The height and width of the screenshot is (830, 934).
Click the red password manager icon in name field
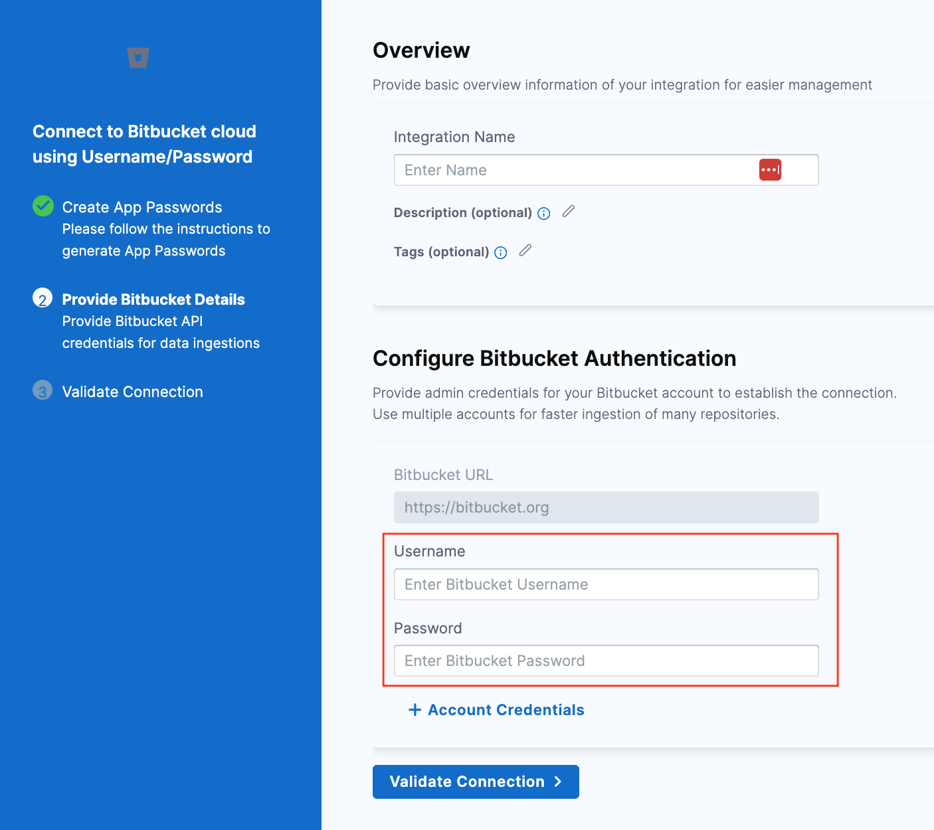click(769, 170)
